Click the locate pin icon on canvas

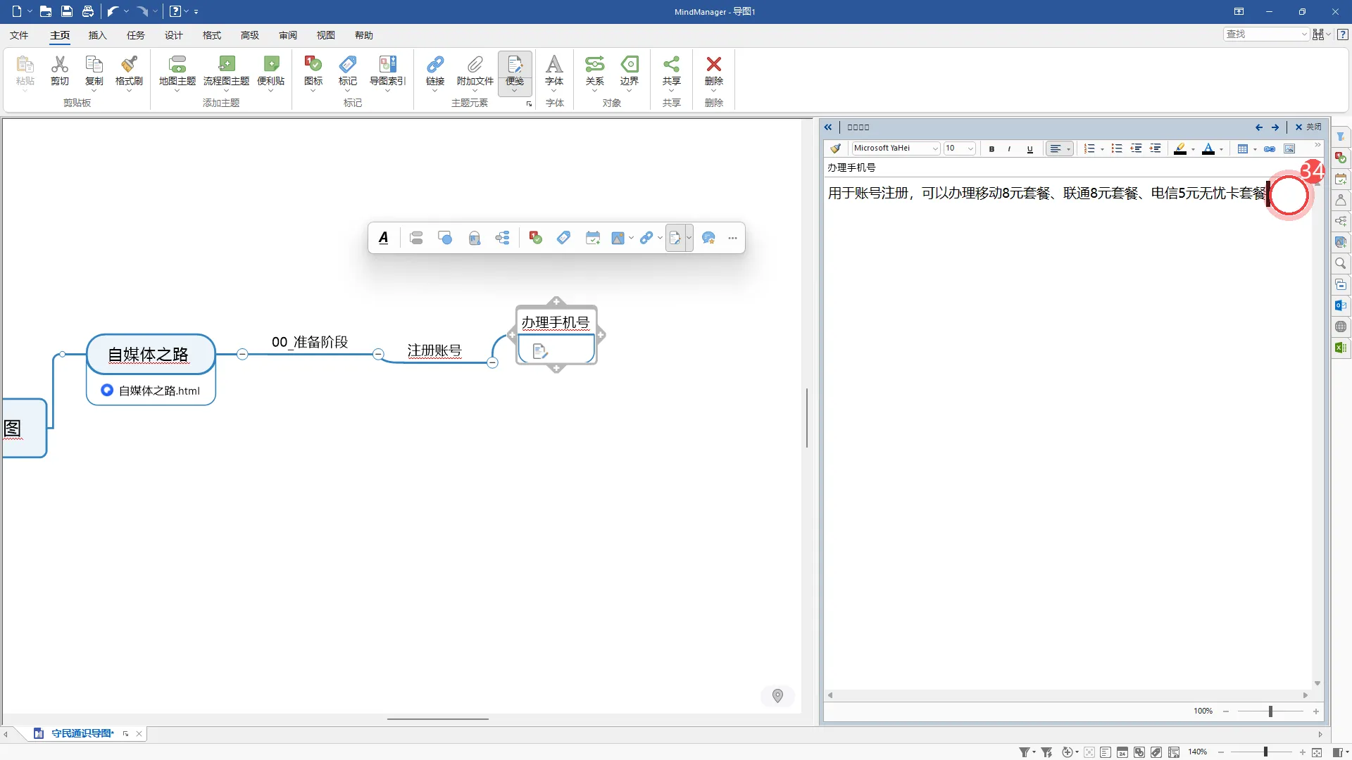tap(777, 696)
